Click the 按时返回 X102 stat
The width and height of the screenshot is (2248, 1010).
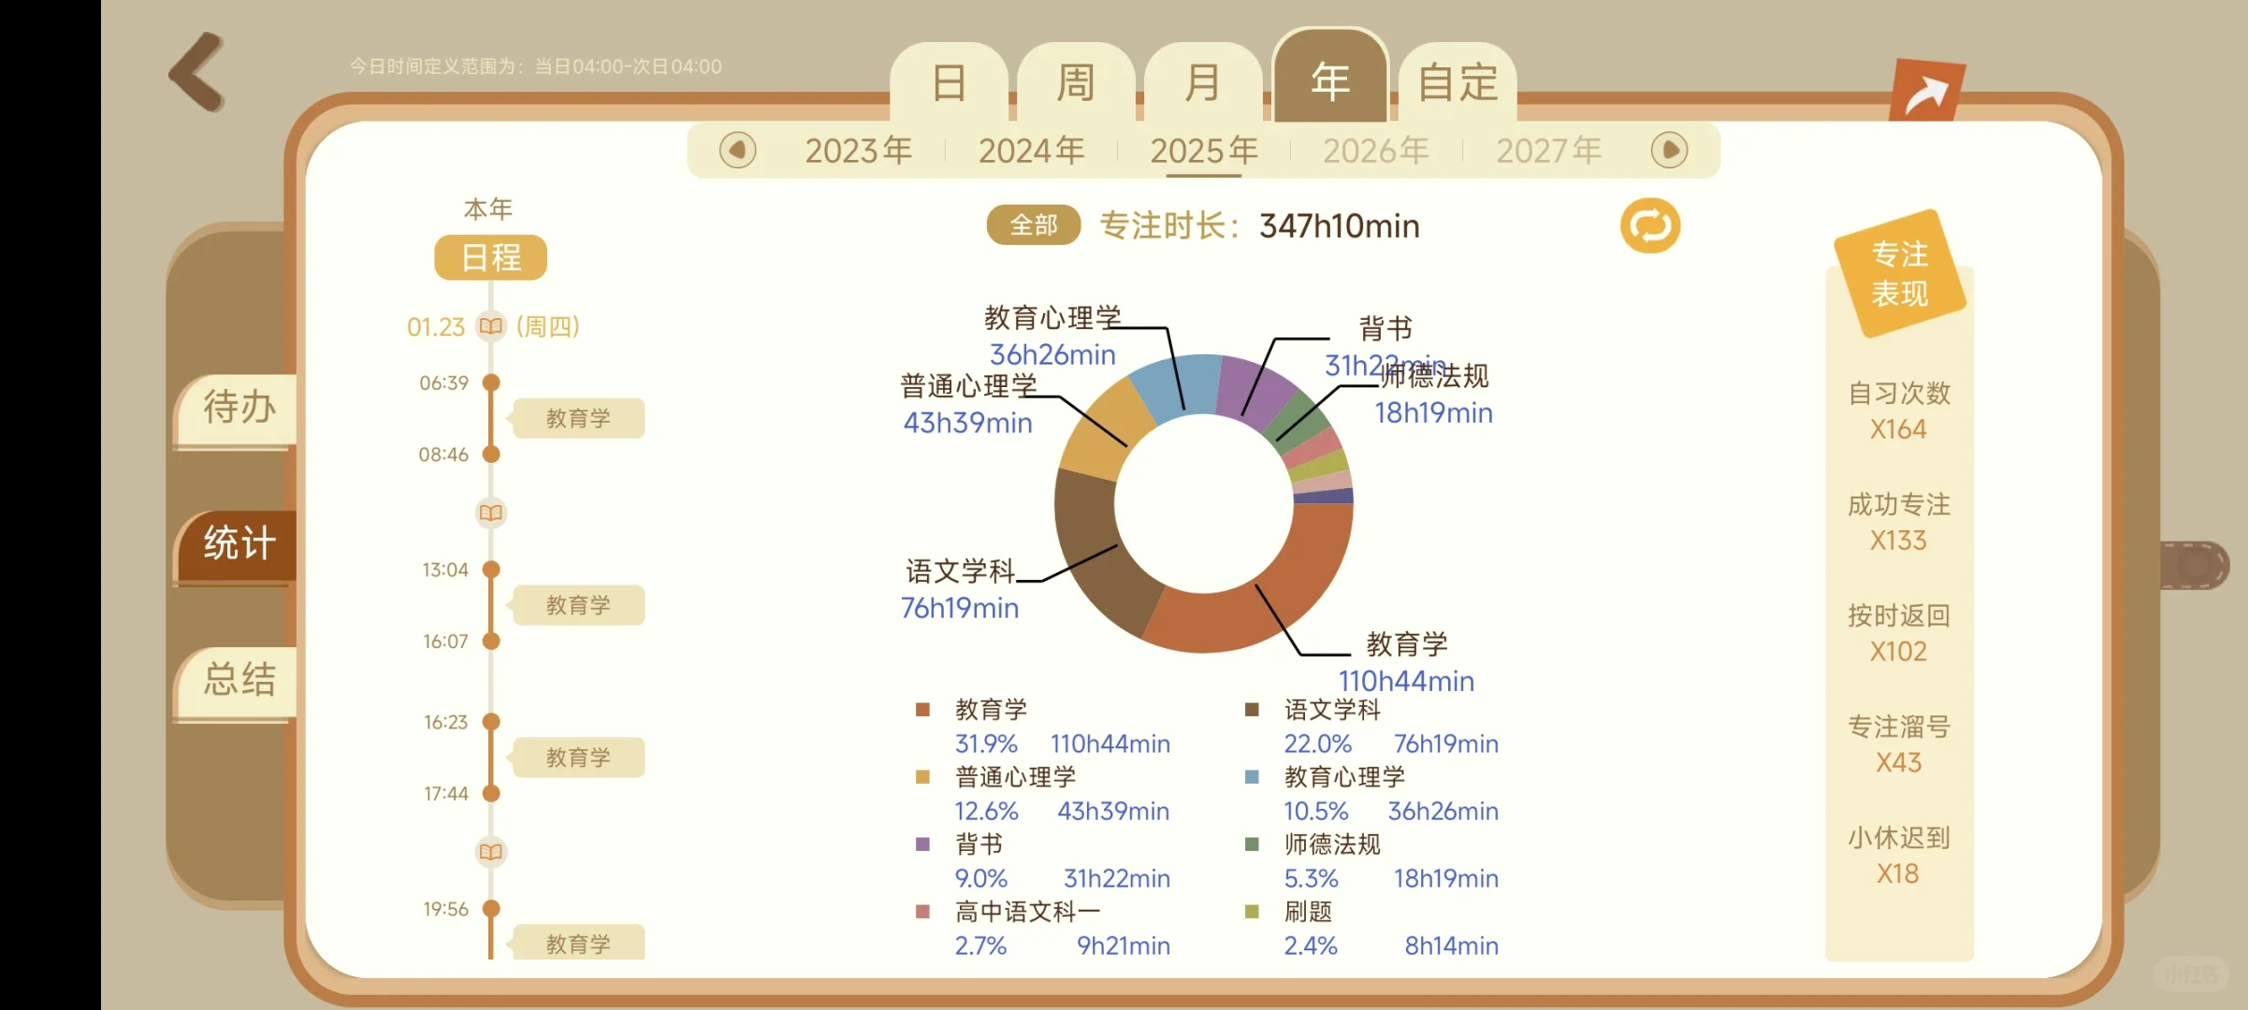[1899, 633]
